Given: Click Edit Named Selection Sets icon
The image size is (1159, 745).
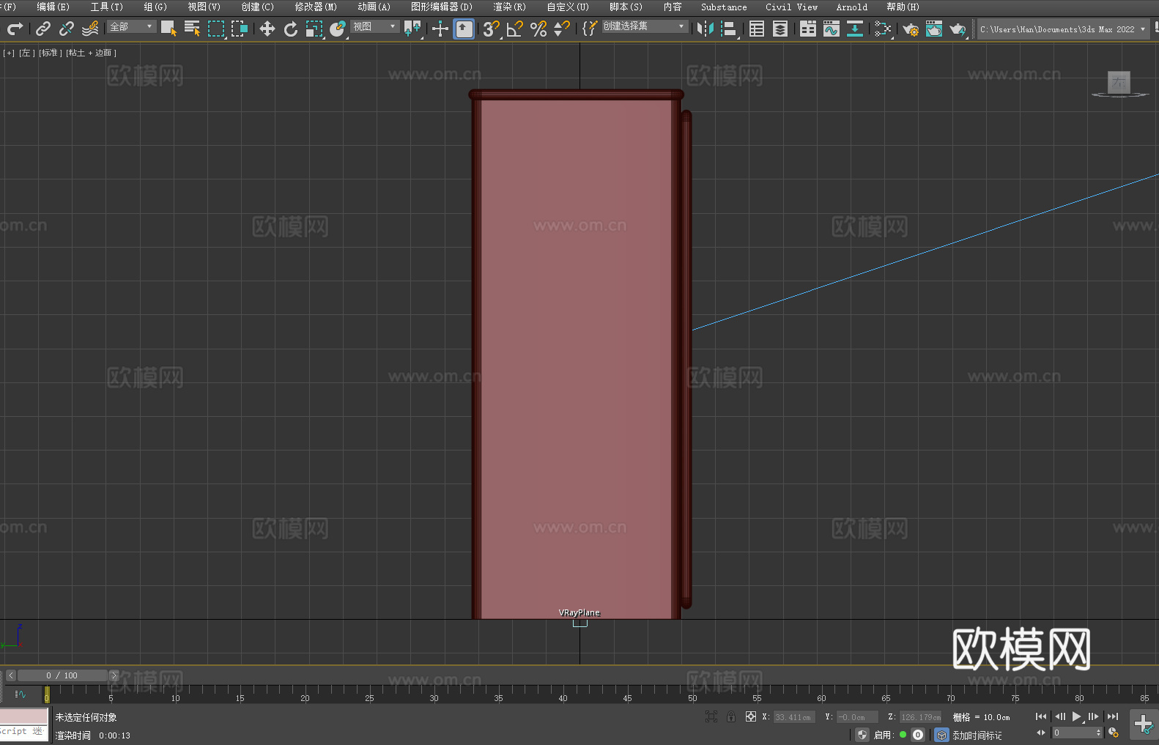Looking at the screenshot, I should (590, 29).
